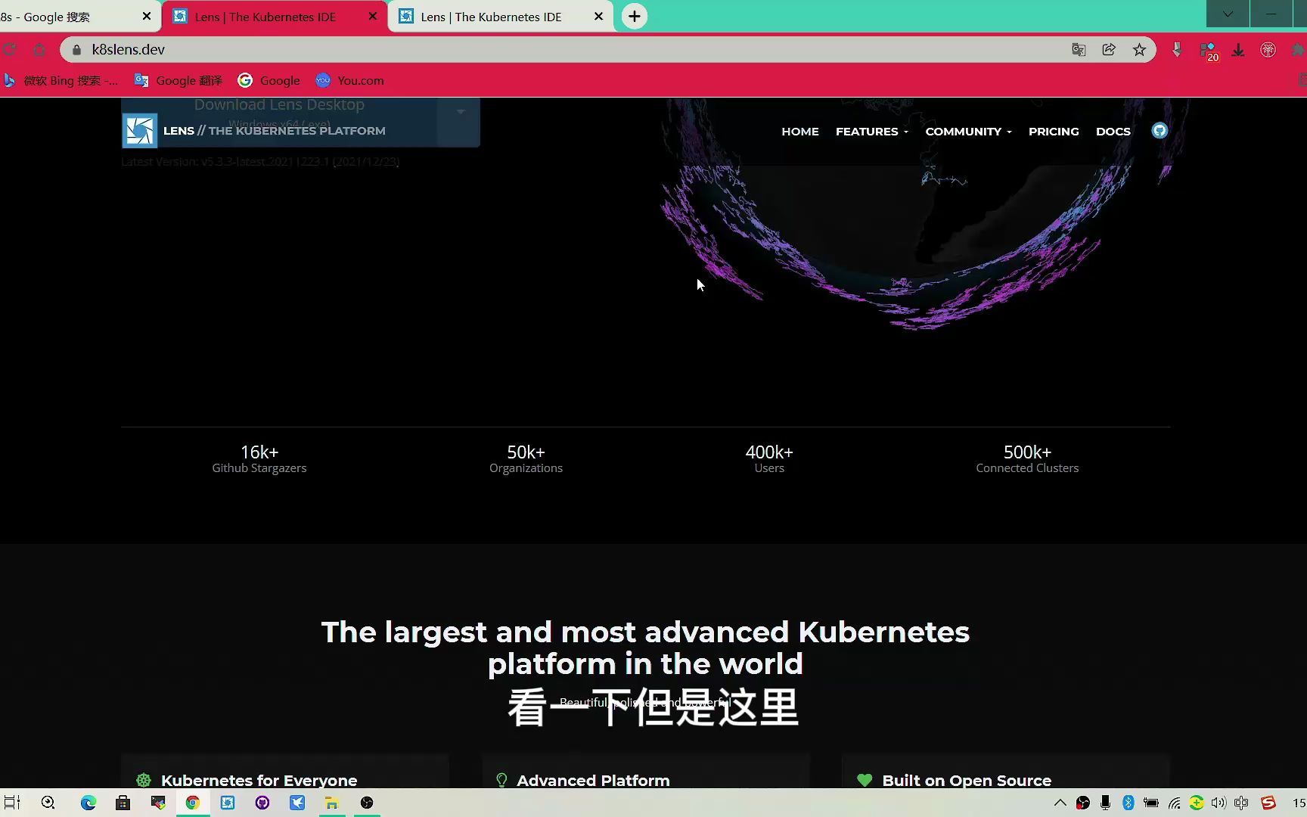
Task: Expand the COMMUNITY navigation dropdown
Action: (x=968, y=132)
